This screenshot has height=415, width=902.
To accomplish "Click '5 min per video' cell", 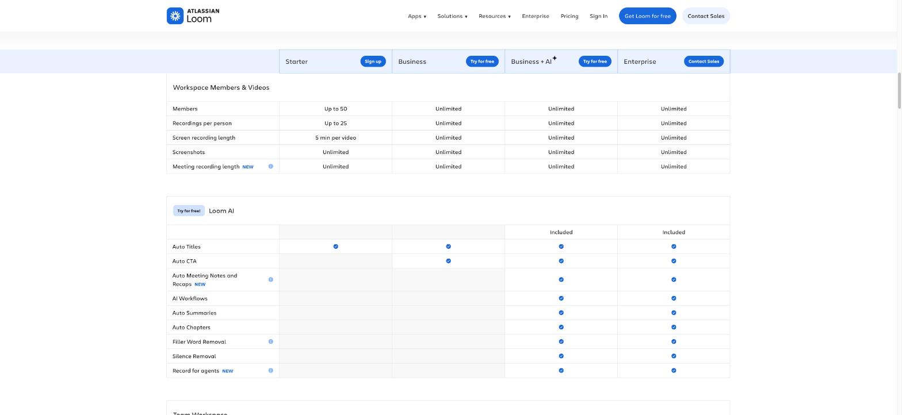I will point(336,138).
